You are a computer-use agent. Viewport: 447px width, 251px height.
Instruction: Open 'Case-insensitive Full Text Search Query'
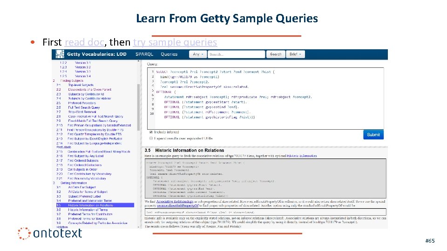[95, 116]
